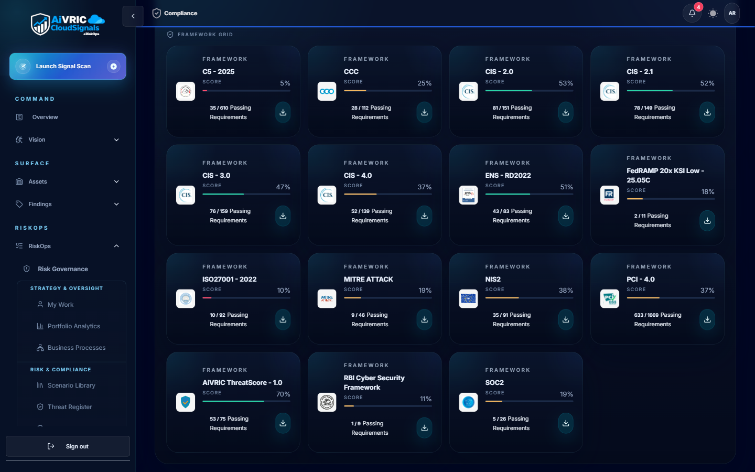Collapse the sidebar with the back chevron
The height and width of the screenshot is (472, 755).
pyautogui.click(x=133, y=16)
